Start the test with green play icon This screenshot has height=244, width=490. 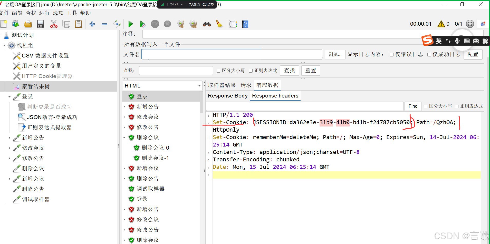click(130, 24)
